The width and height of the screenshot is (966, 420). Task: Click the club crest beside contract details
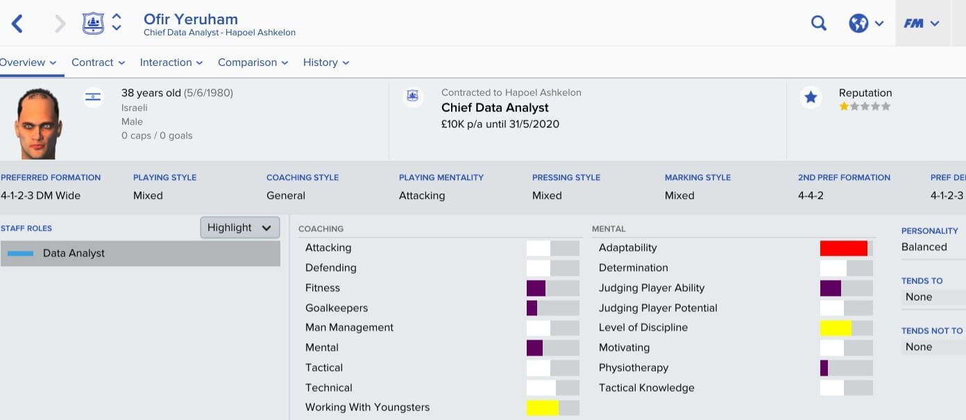point(413,97)
